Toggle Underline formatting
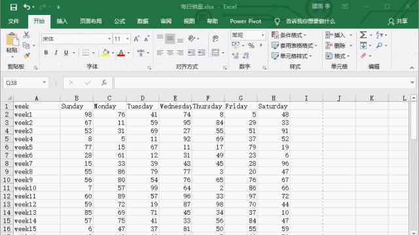This screenshot has width=419, height=235. pyautogui.click(x=66, y=53)
